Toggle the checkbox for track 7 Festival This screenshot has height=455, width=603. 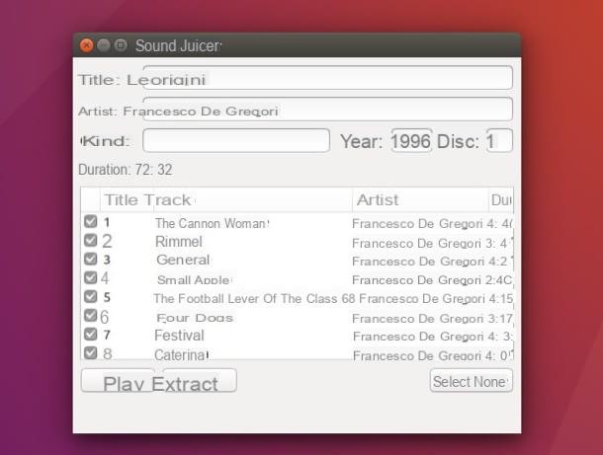click(x=90, y=334)
